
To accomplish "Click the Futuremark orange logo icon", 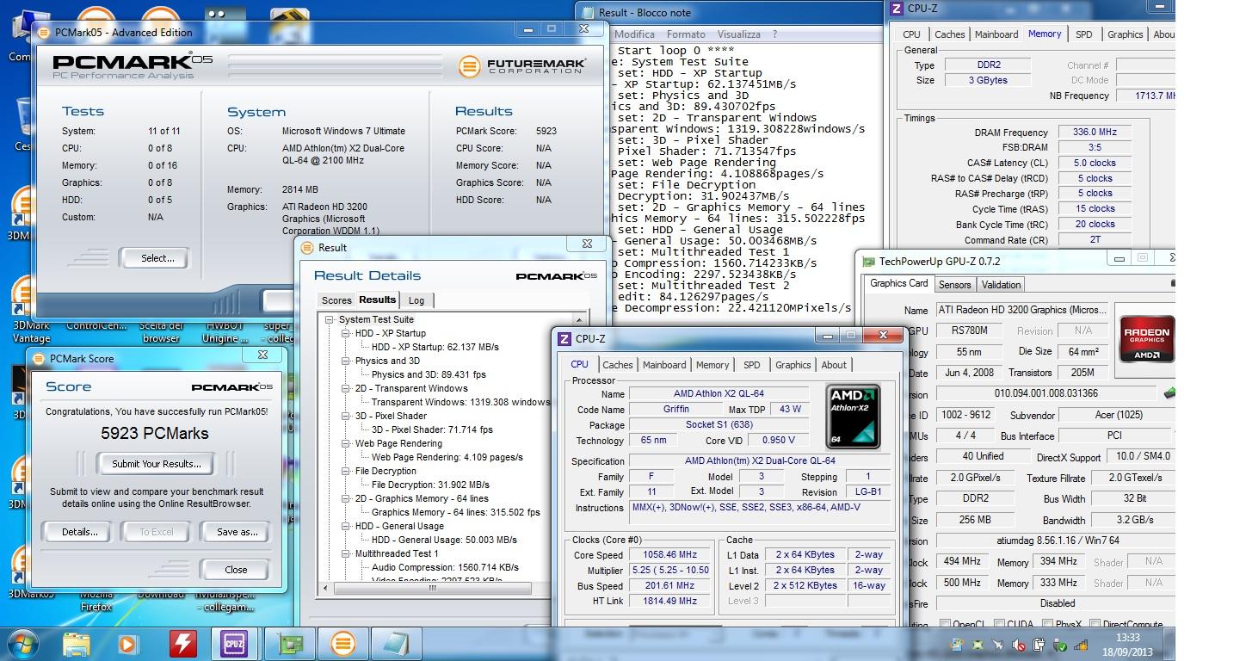I will pos(469,66).
